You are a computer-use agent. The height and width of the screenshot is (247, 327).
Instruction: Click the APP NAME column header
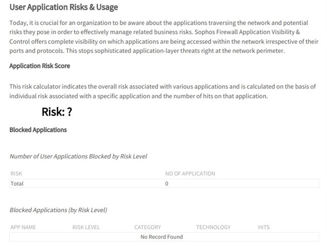point(23,227)
